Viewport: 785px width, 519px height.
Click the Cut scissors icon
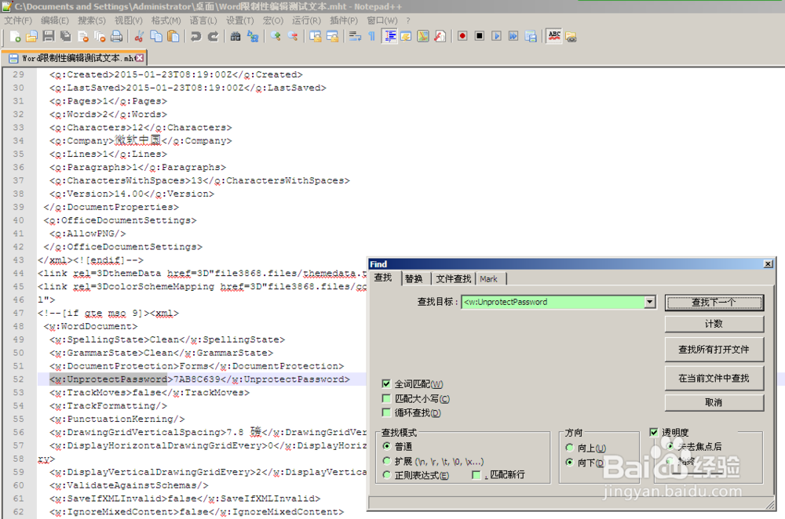(140, 37)
